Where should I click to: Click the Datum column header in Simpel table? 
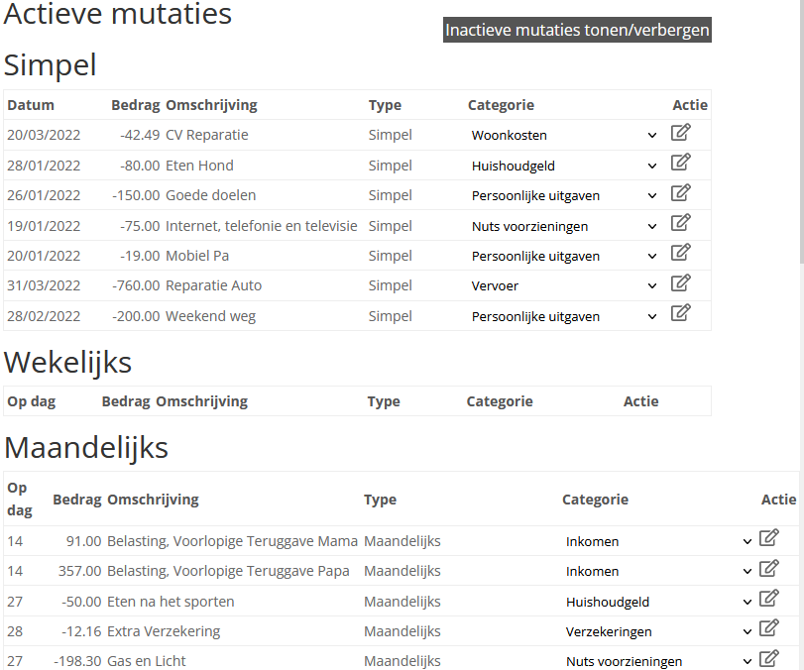click(31, 105)
